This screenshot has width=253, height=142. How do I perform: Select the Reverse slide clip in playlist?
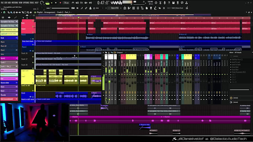(145, 126)
